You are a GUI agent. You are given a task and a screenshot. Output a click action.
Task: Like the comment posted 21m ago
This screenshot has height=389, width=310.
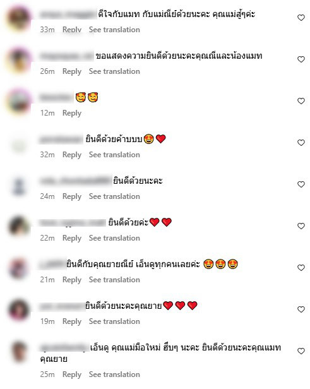301,268
